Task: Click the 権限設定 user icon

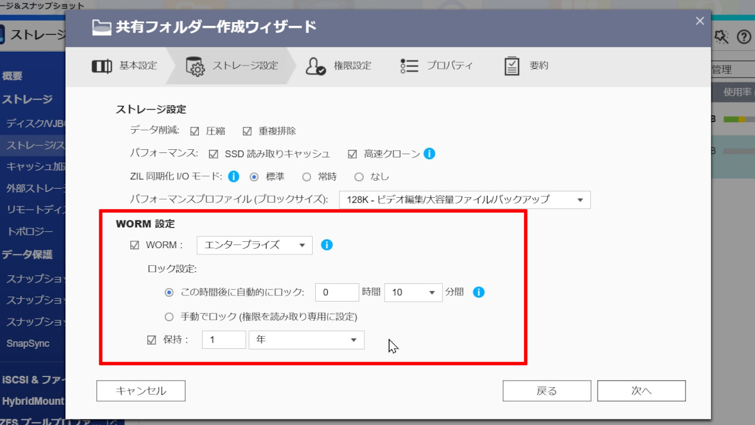Action: pyautogui.click(x=315, y=66)
